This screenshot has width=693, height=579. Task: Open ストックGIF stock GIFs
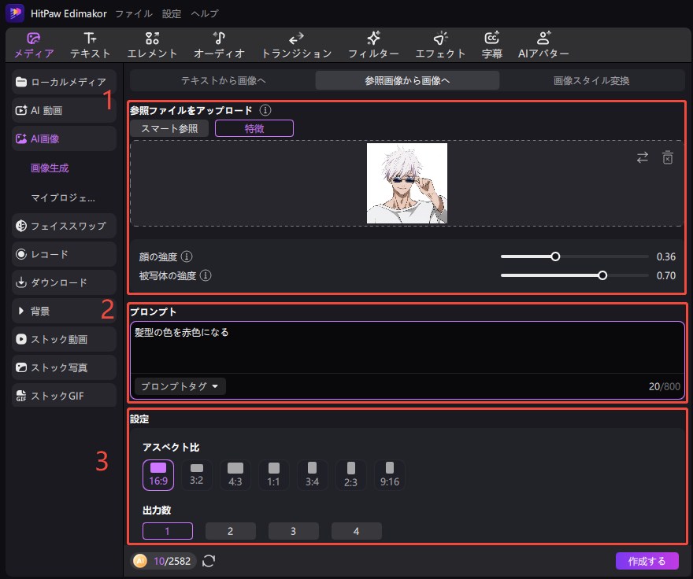(x=64, y=396)
